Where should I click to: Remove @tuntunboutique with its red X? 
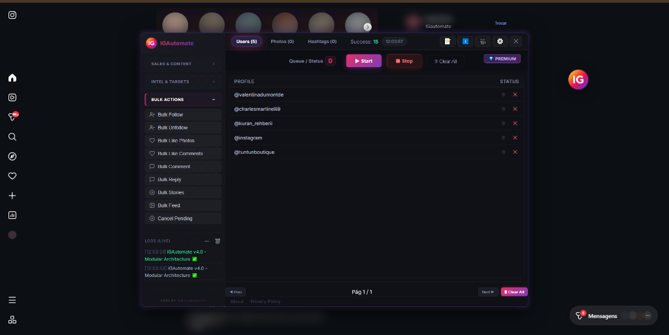click(515, 152)
